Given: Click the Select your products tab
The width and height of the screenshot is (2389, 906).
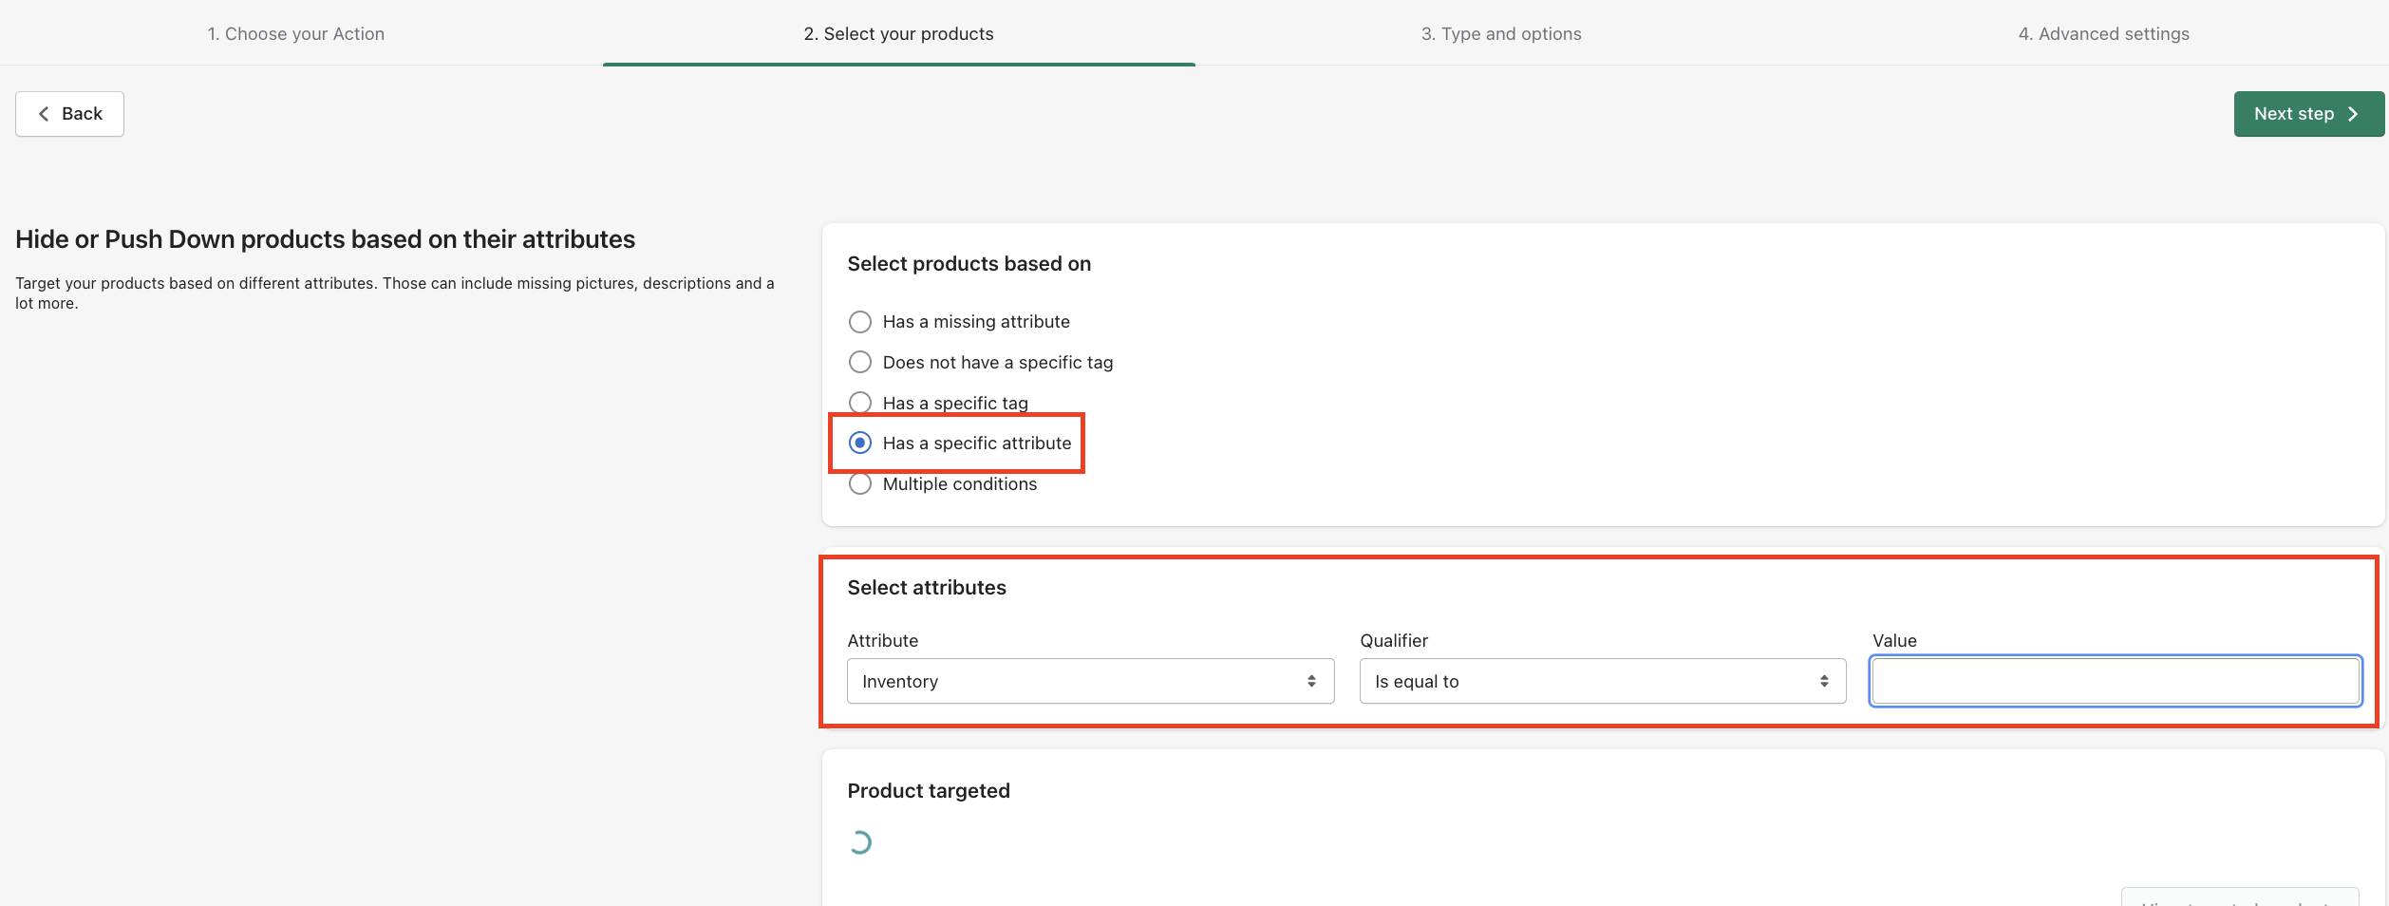Looking at the screenshot, I should tap(898, 34).
